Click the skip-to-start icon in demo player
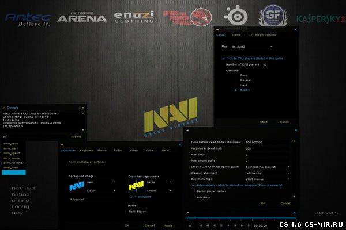 201,225
